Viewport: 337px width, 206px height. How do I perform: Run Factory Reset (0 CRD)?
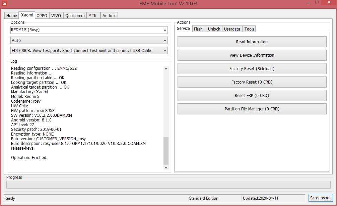(x=252, y=82)
